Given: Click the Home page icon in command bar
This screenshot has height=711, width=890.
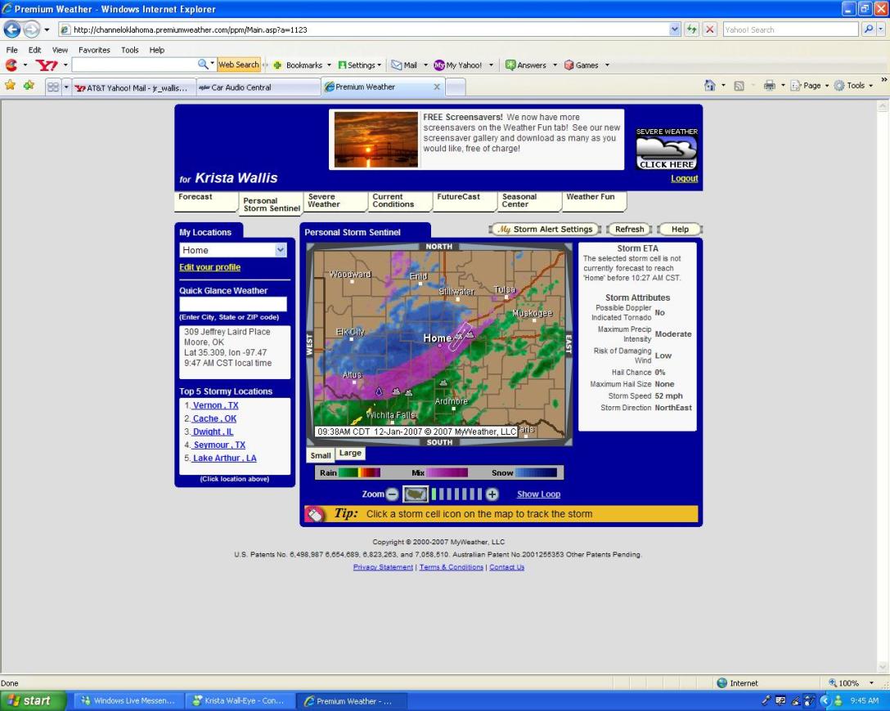Looking at the screenshot, I should [709, 86].
